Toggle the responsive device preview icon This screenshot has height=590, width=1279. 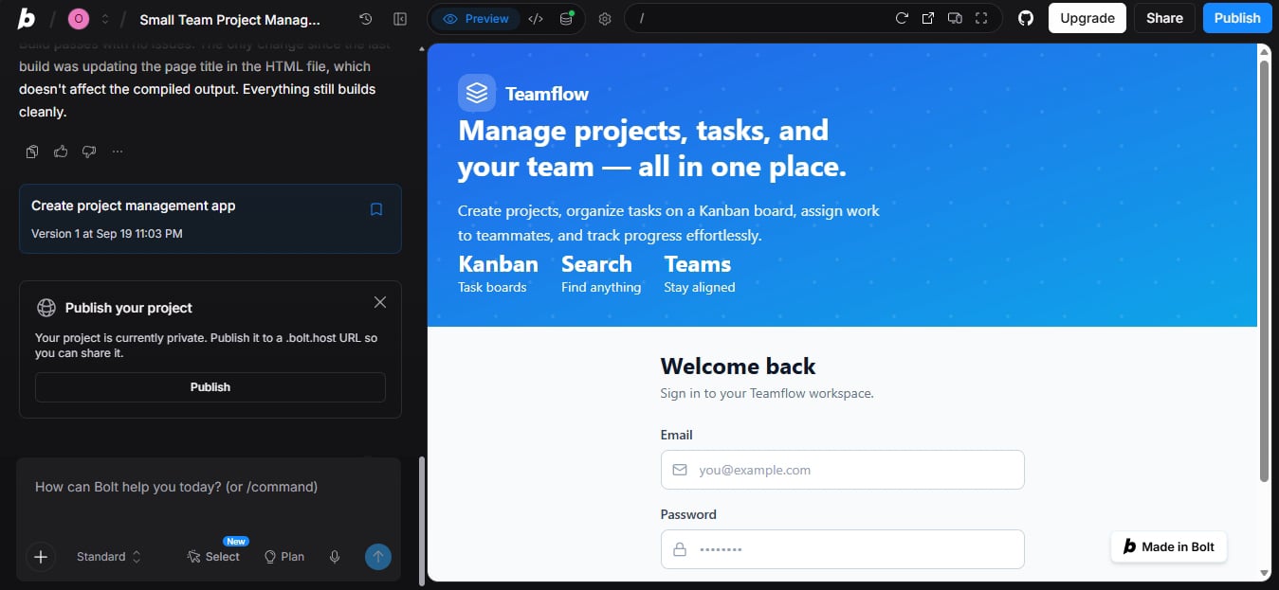point(955,19)
